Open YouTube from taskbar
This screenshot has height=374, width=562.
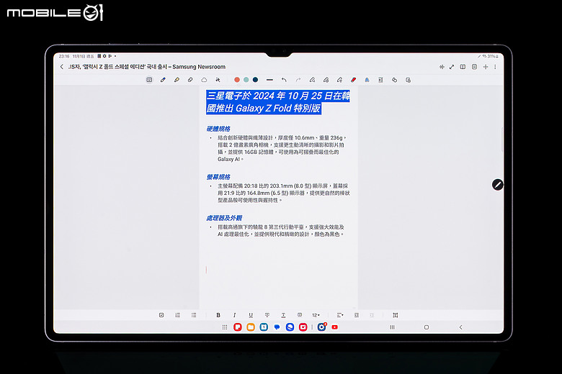[x=335, y=327]
